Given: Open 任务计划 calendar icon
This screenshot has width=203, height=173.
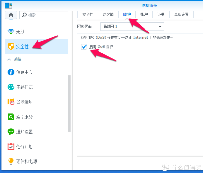Looking at the screenshot, I should pos(11,147).
